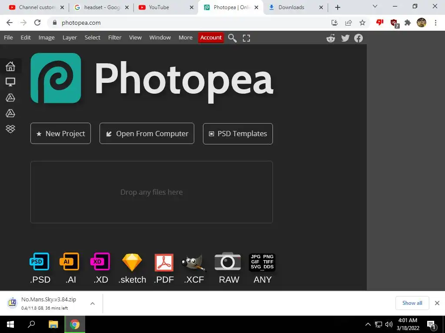Click the .PDF format icon

point(164,262)
